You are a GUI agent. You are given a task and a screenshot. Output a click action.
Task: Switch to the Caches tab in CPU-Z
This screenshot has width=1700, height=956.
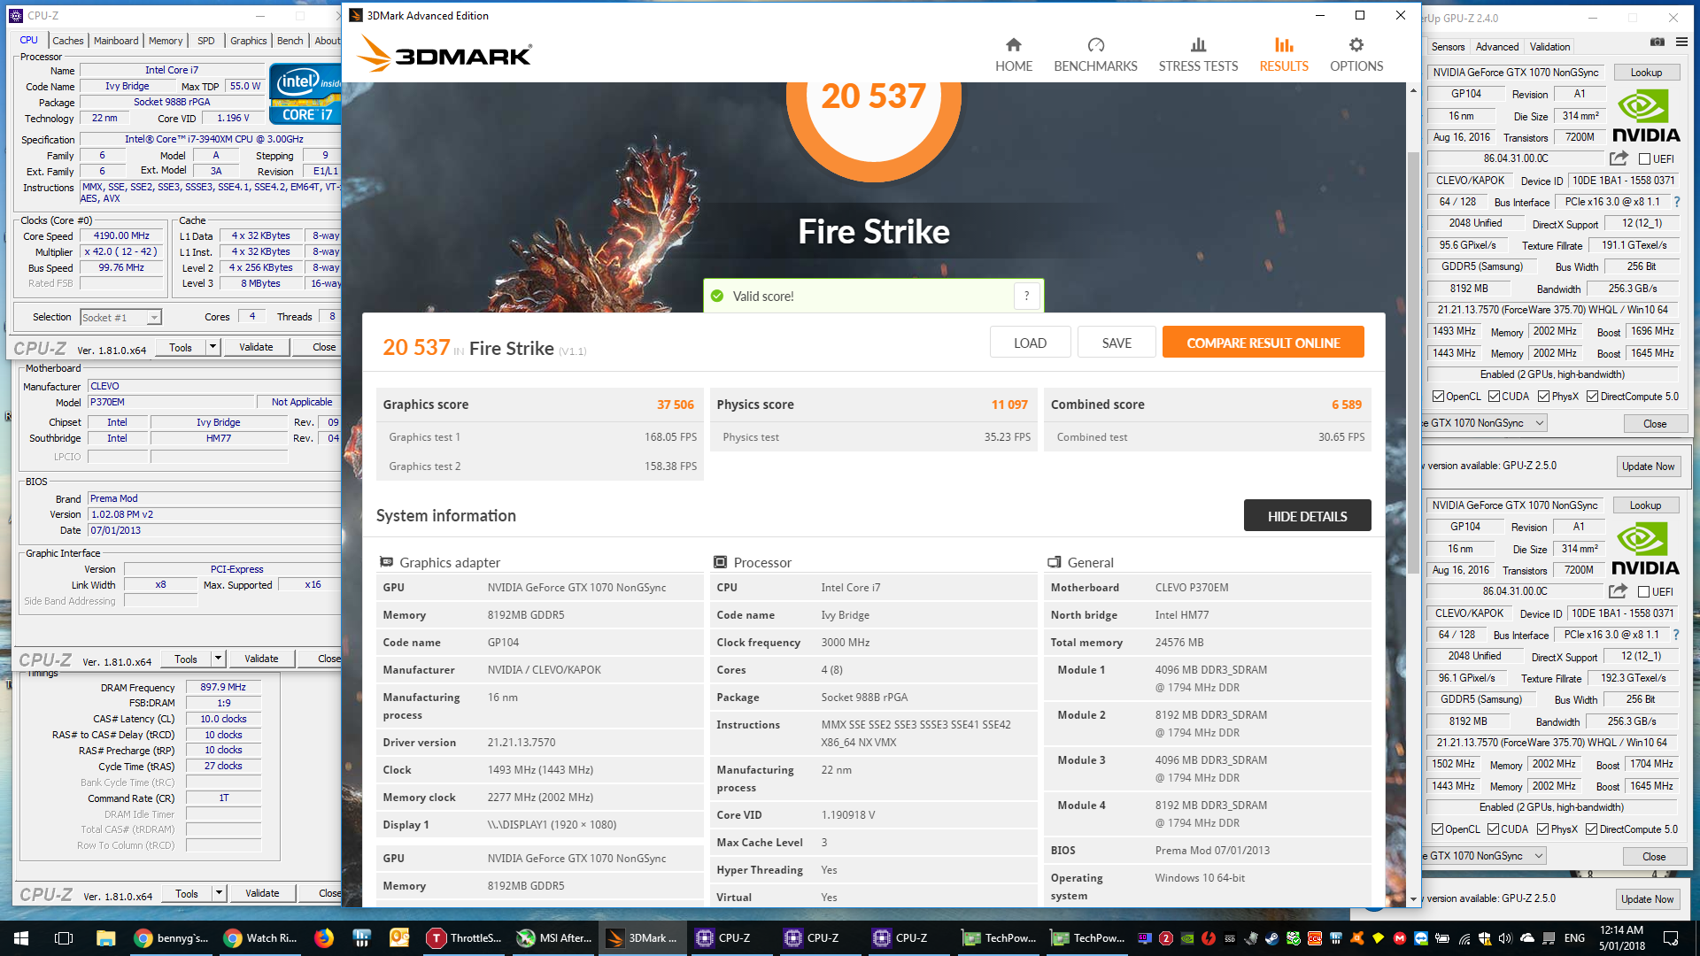point(67,41)
